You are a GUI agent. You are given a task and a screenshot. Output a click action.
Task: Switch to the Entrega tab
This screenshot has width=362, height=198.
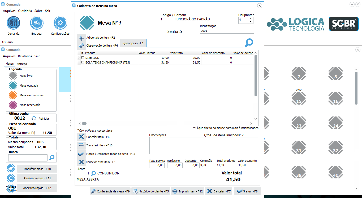(x=22, y=64)
